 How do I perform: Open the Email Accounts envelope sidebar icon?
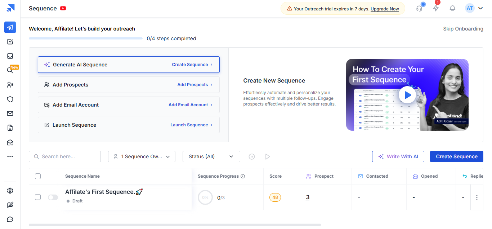(10, 113)
